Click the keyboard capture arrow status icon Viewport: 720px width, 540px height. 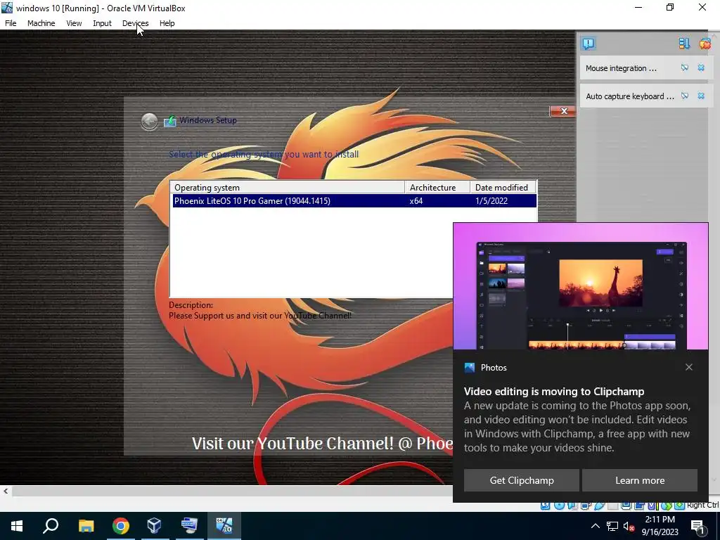[680, 506]
